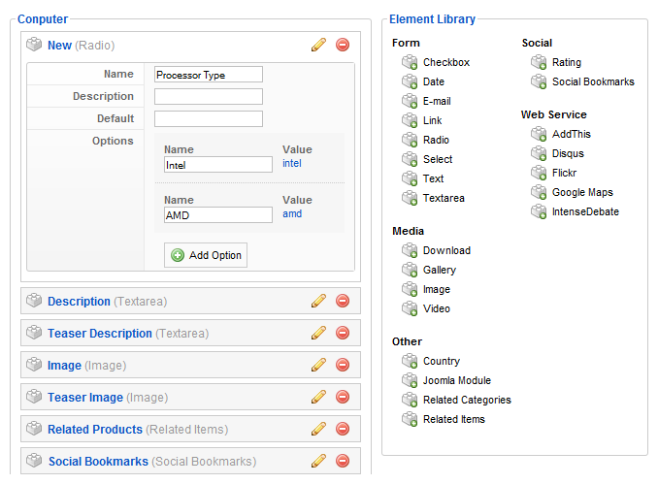Click the Country element add icon
This screenshot has width=658, height=484.
pyautogui.click(x=410, y=361)
